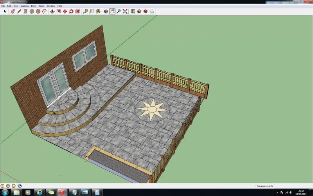Activate the Move tool
Image resolution: width=313 pixels, height=196 pixels.
65,11
